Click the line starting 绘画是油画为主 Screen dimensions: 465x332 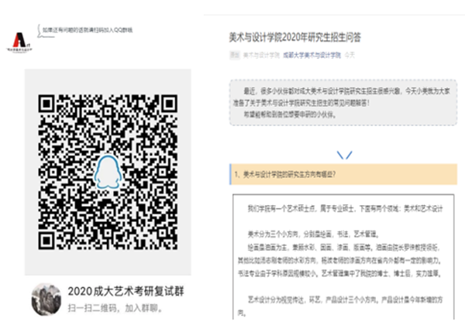(343, 248)
